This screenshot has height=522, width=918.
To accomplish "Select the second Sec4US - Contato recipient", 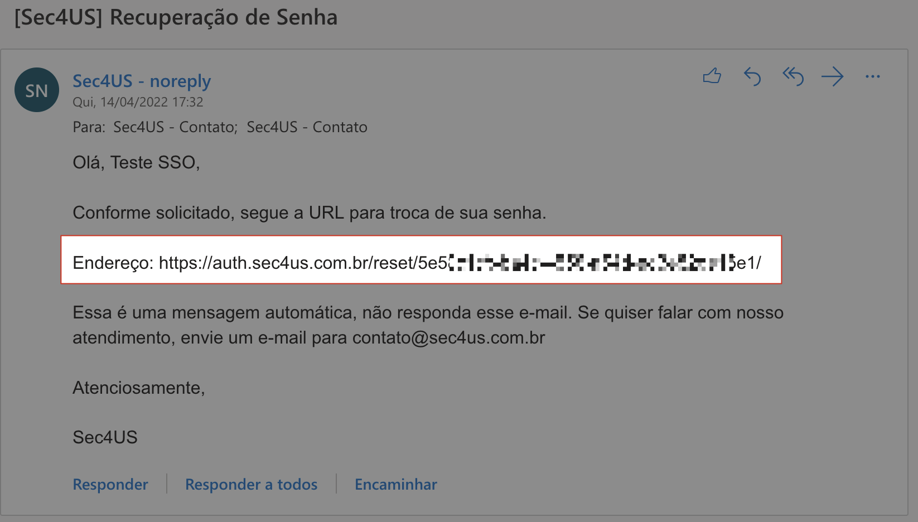I will pos(307,127).
